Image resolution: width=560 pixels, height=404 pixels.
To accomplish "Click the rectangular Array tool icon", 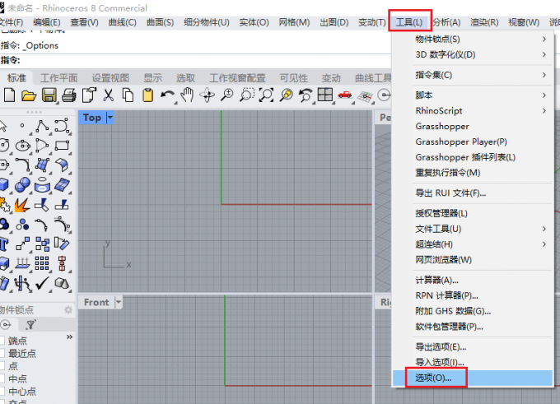I will click(42, 263).
